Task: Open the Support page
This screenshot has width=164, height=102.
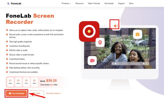Action: pos(121,4)
